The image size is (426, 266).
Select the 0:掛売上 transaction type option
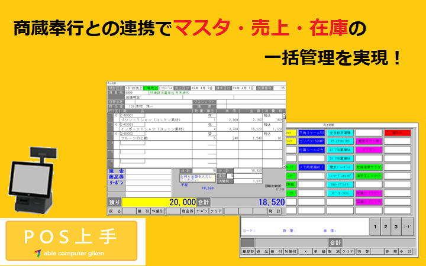click(134, 88)
